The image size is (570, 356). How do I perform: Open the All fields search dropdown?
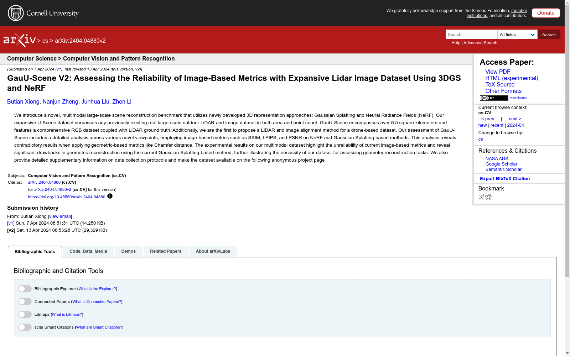pos(517,35)
